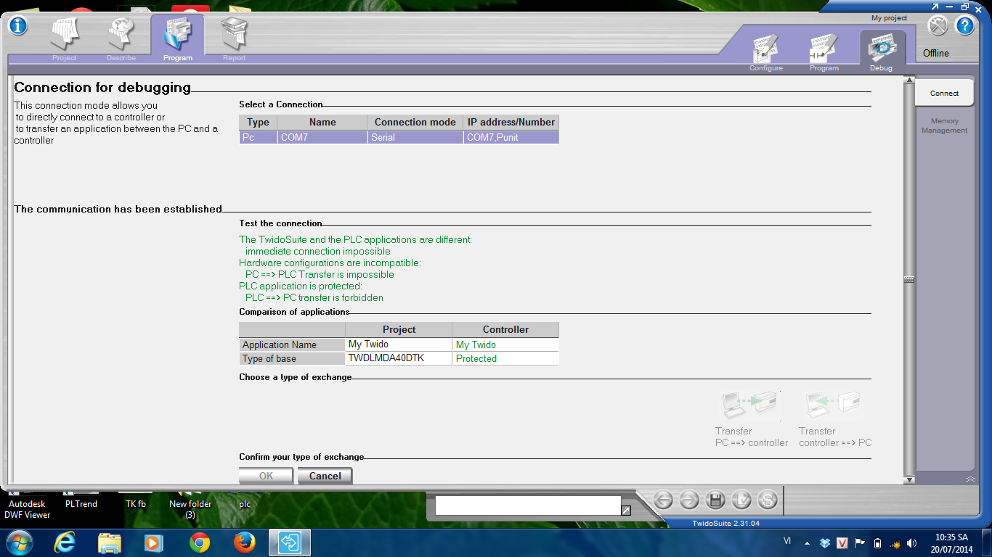Open preferences via the crossed tools icon
Screen dimensions: 992x557
pyautogui.click(x=938, y=26)
